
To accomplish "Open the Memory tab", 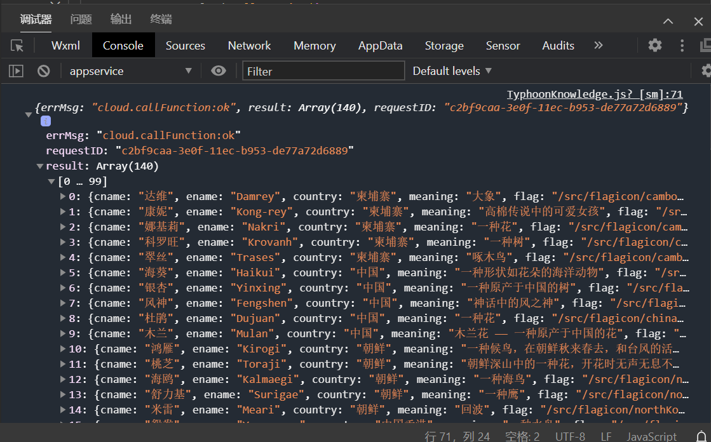I will (315, 45).
